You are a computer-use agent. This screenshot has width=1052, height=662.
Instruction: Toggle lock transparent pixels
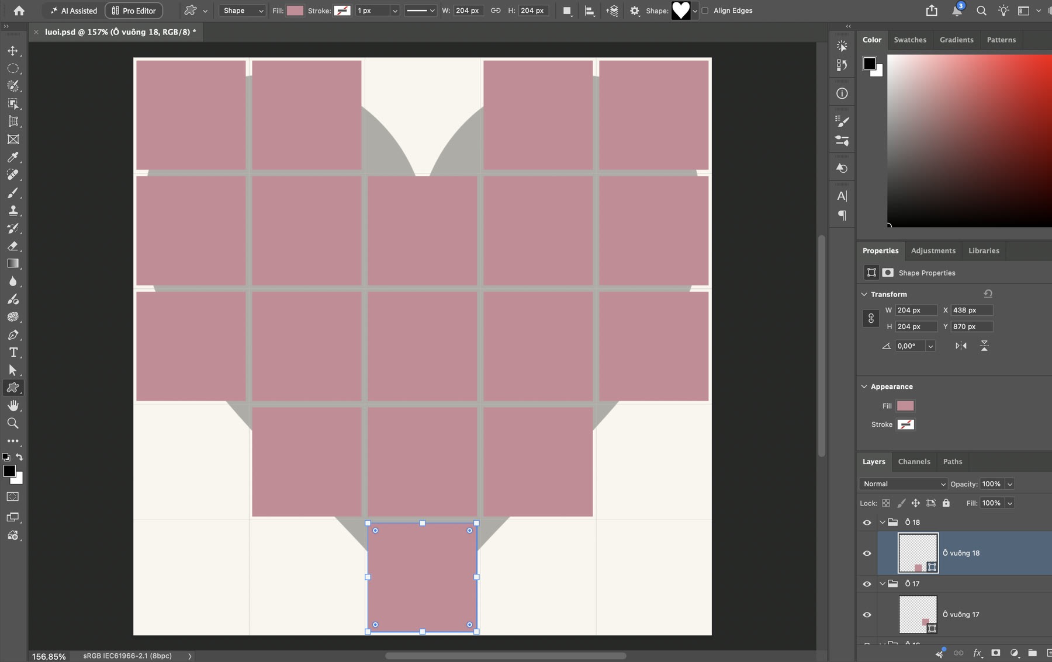886,503
